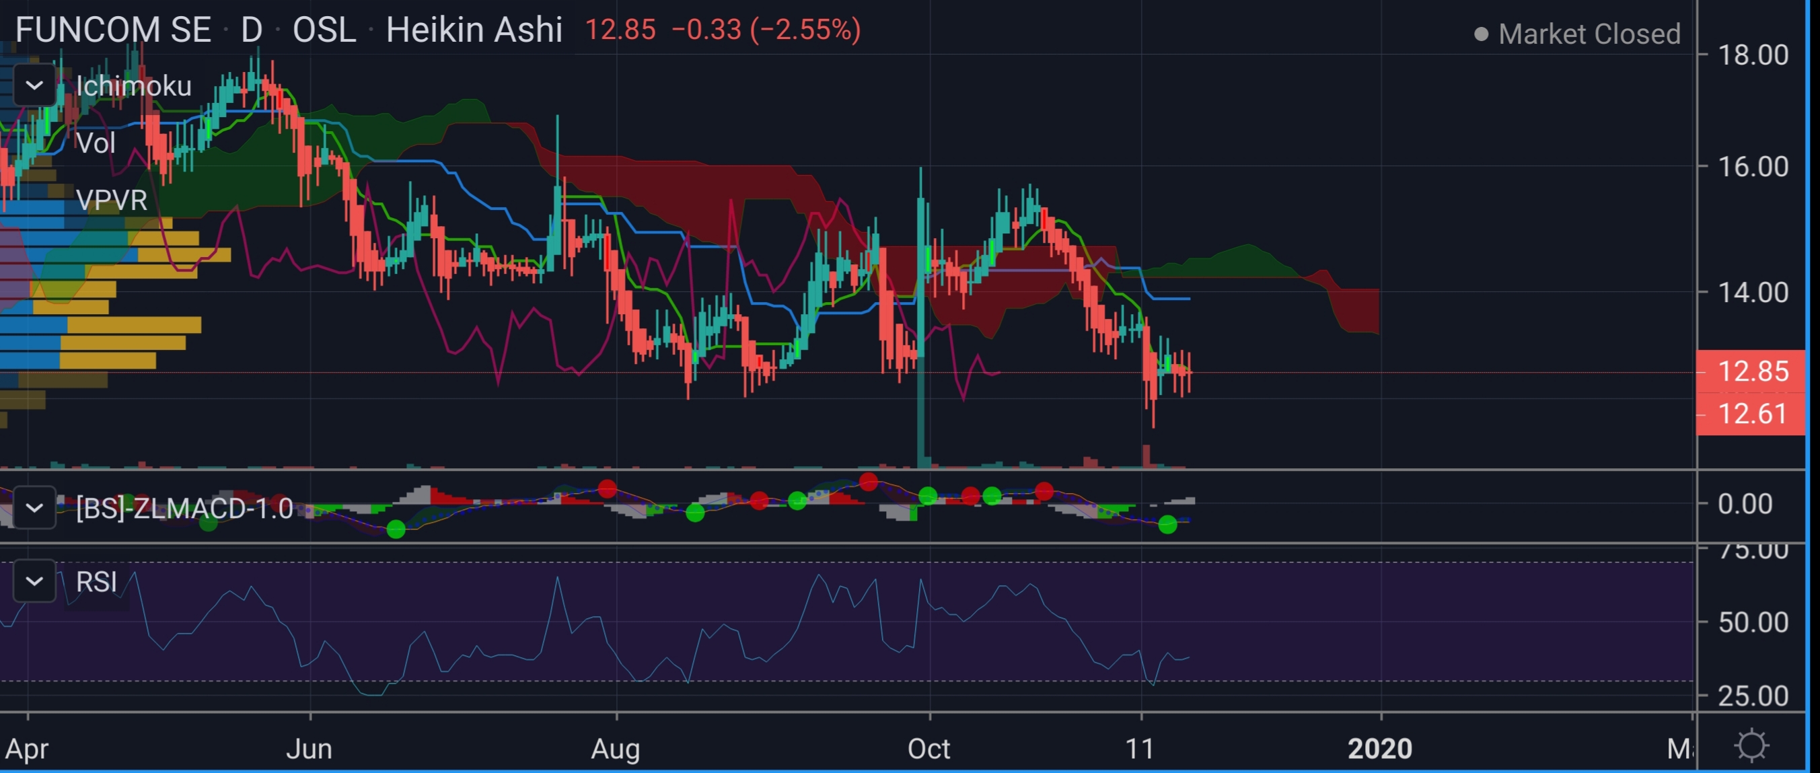The width and height of the screenshot is (1820, 773).
Task: Click the 16.00 price axis label
Action: click(1753, 167)
